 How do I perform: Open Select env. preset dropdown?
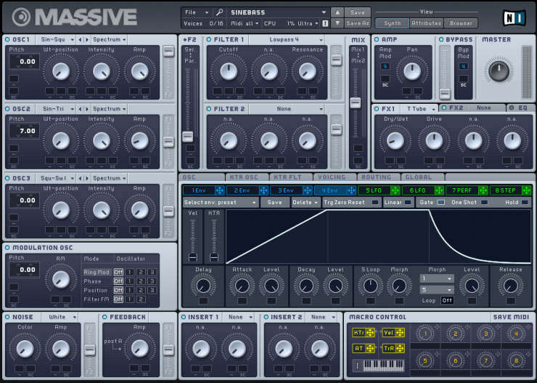(x=220, y=202)
